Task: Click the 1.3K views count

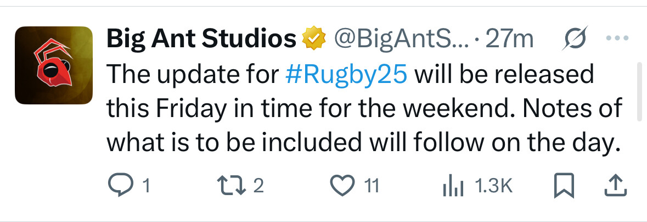Action: 493,186
